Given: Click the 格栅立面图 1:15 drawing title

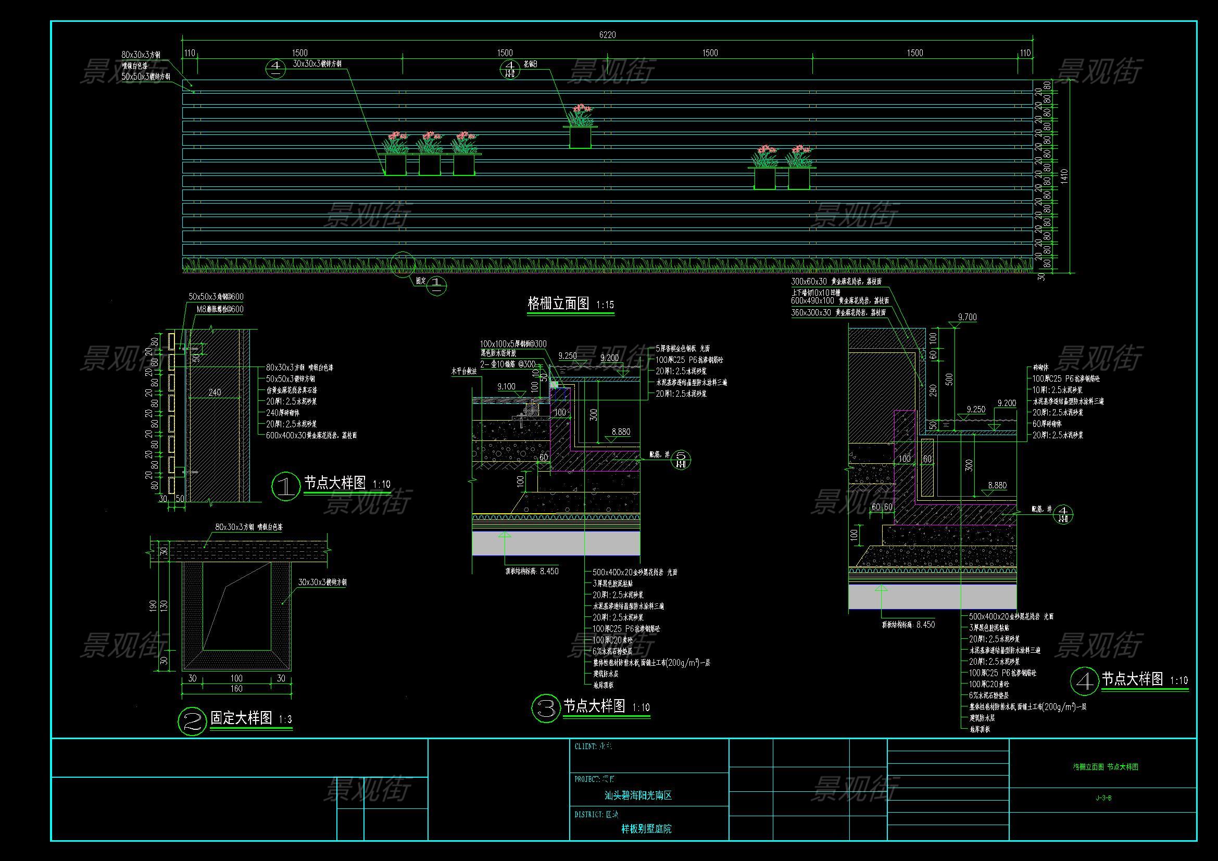Looking at the screenshot, I should point(570,304).
